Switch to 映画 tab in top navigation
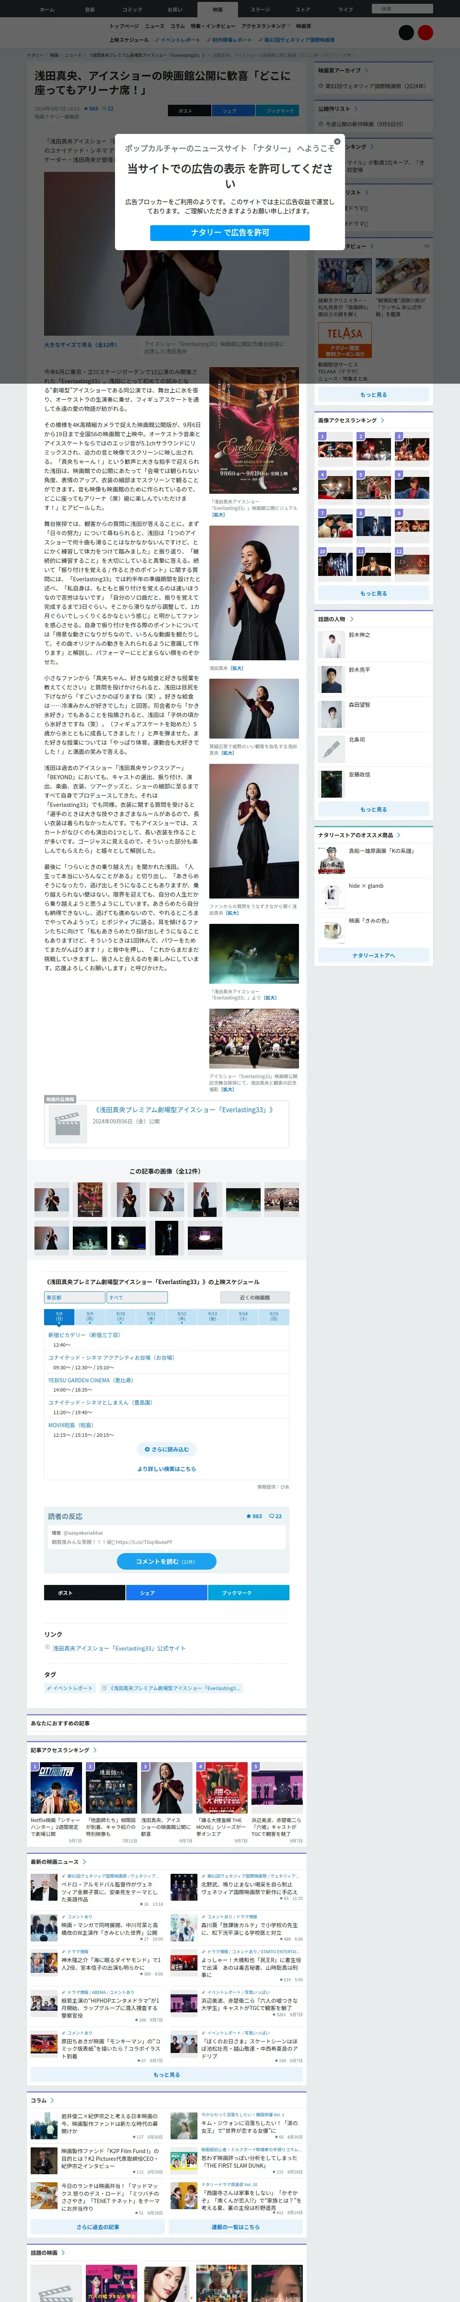Image resolution: width=460 pixels, height=2302 pixels. [x=218, y=9]
